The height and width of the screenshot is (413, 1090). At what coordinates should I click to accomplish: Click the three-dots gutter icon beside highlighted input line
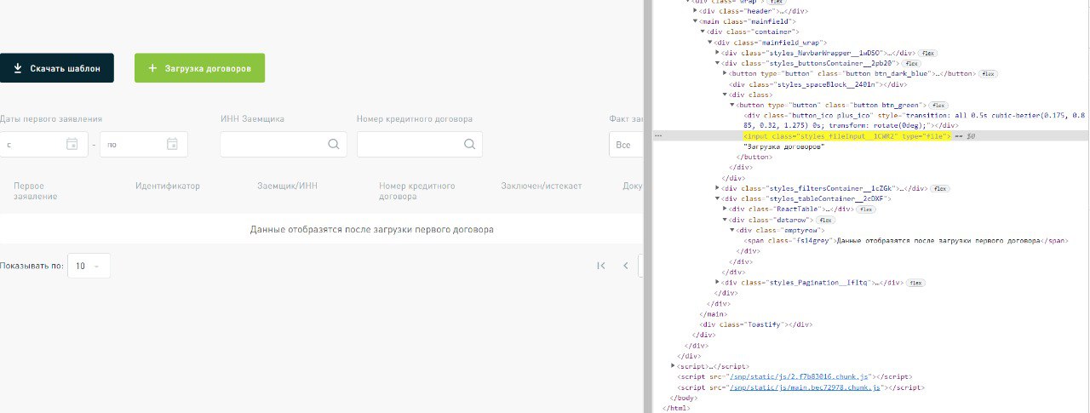tap(657, 135)
